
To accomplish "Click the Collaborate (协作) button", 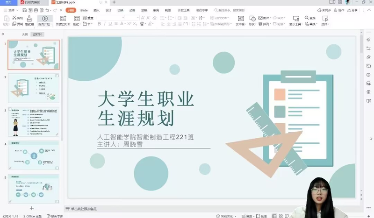I will pos(339,10).
